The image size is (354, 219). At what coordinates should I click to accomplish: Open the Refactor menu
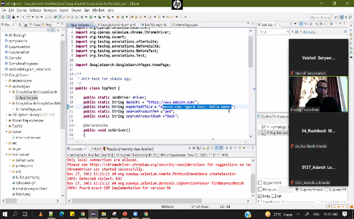coord(35,10)
